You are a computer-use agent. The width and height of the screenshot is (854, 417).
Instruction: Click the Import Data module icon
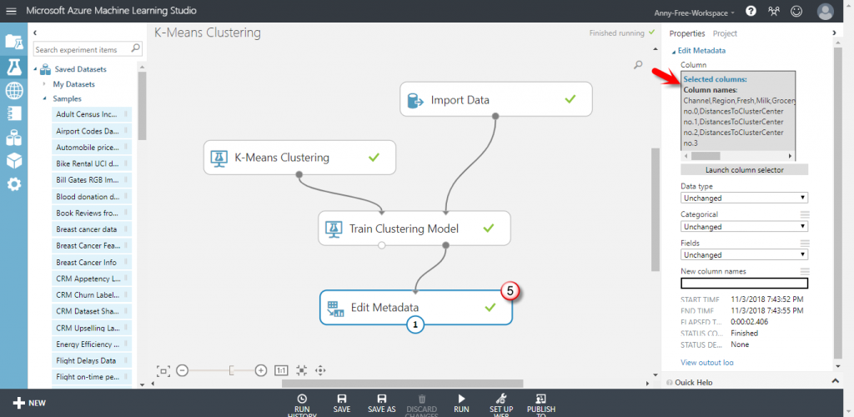(x=416, y=100)
